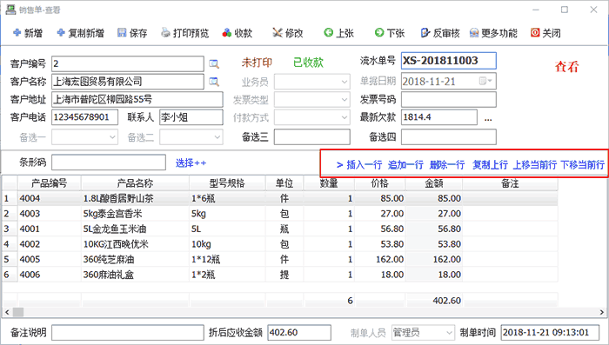Click the 新增 (new) toolbar icon
Image resolution: width=609 pixels, height=345 pixels.
pyautogui.click(x=17, y=33)
